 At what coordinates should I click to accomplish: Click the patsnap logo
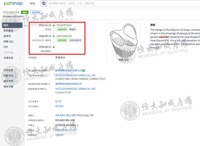(x=13, y=3)
